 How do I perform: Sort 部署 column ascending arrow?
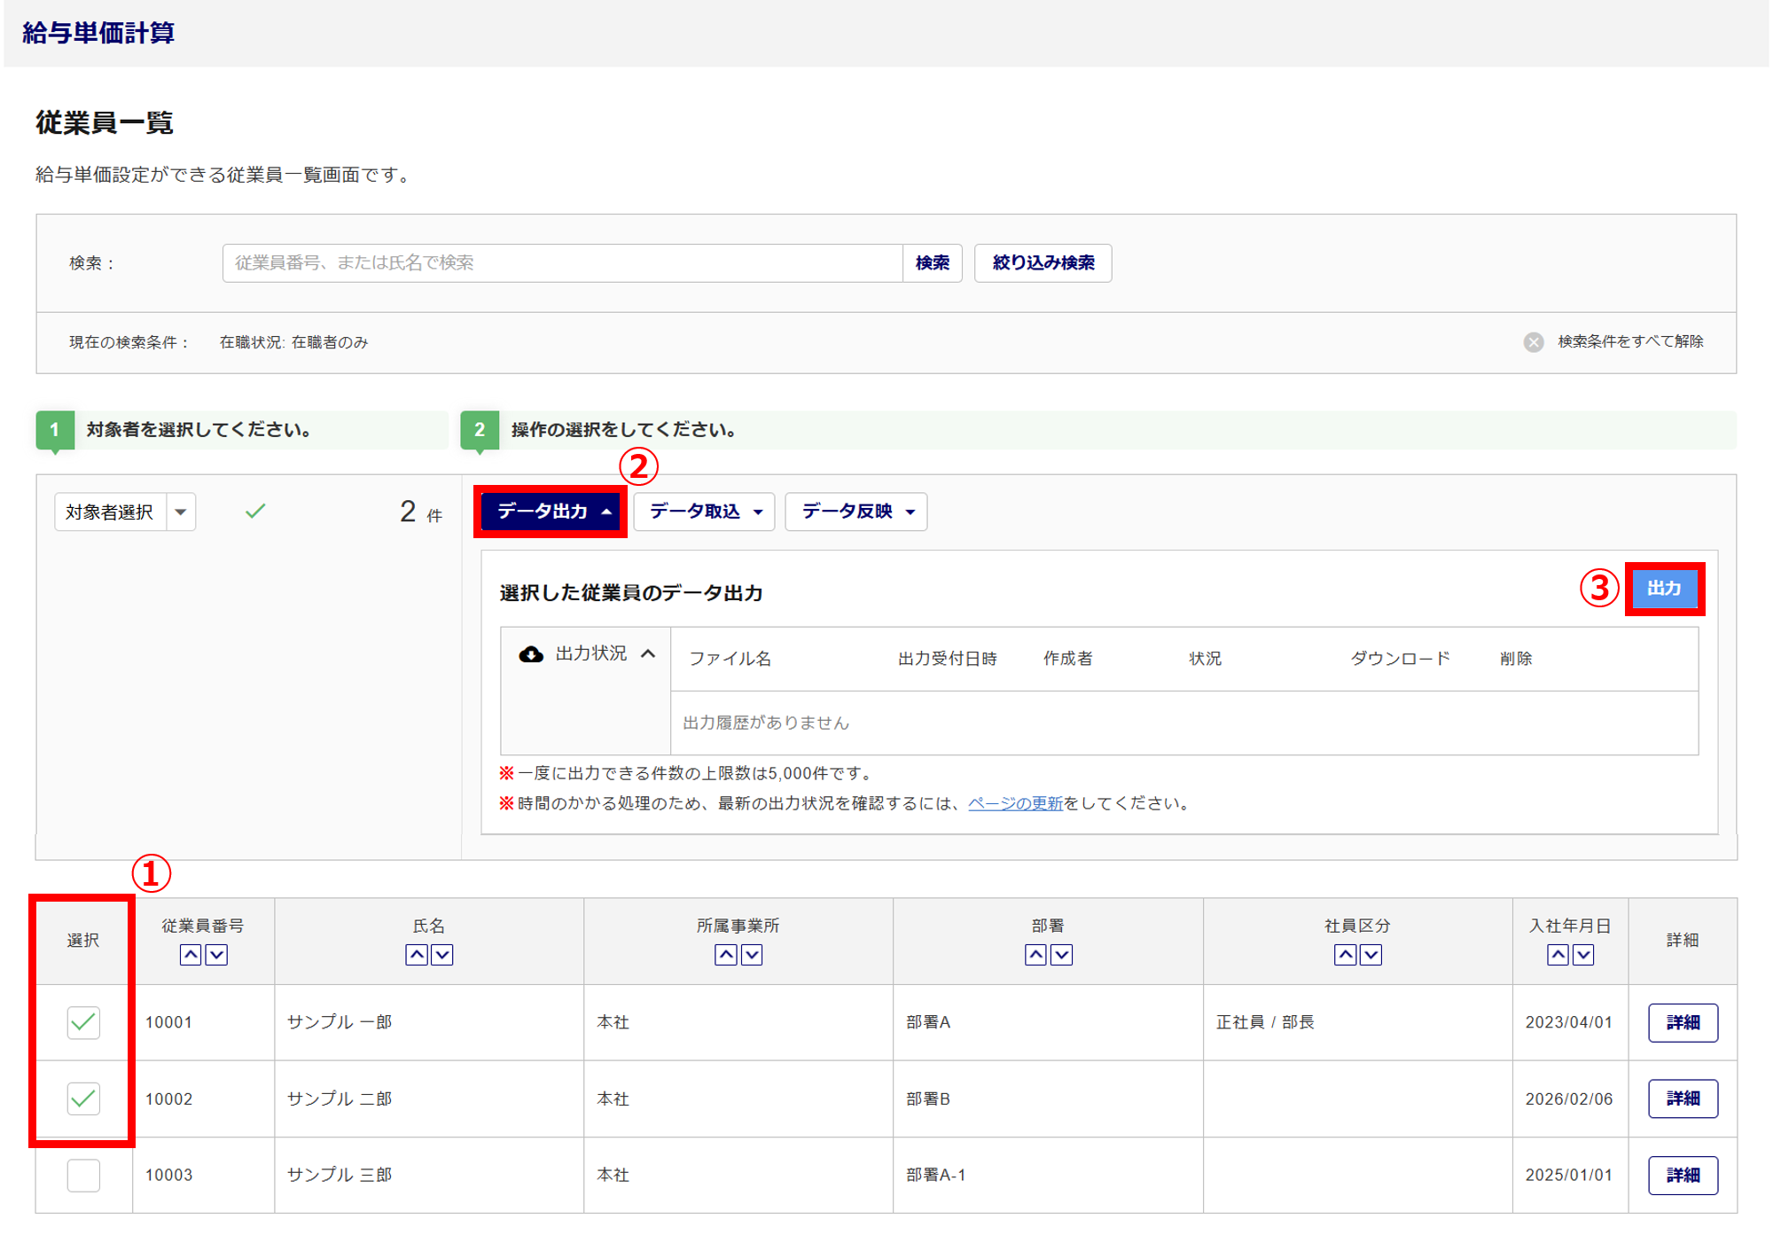tap(1035, 955)
